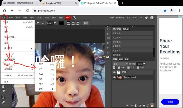
Task: Collapse right panels with the >< arrows
Action: point(133,26)
